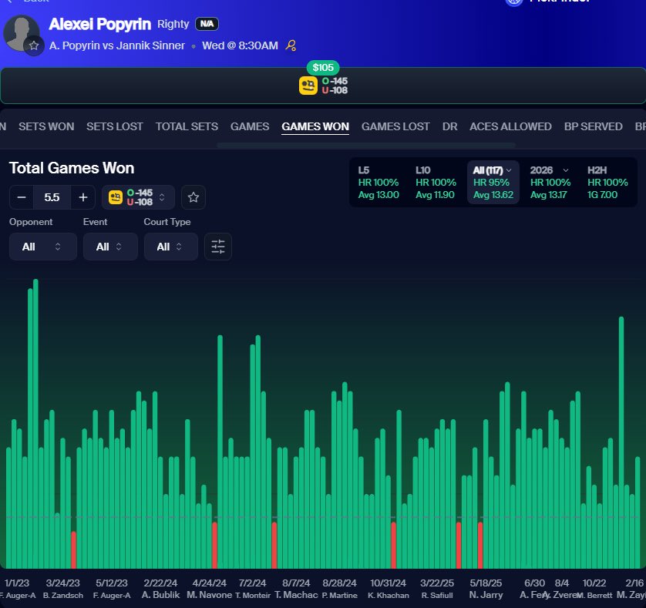Star the Total Games Won prop

(193, 197)
